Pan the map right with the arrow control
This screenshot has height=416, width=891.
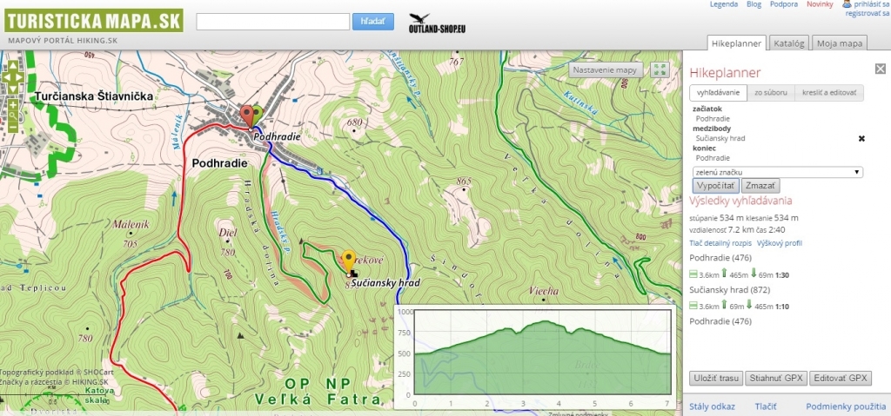19,77
